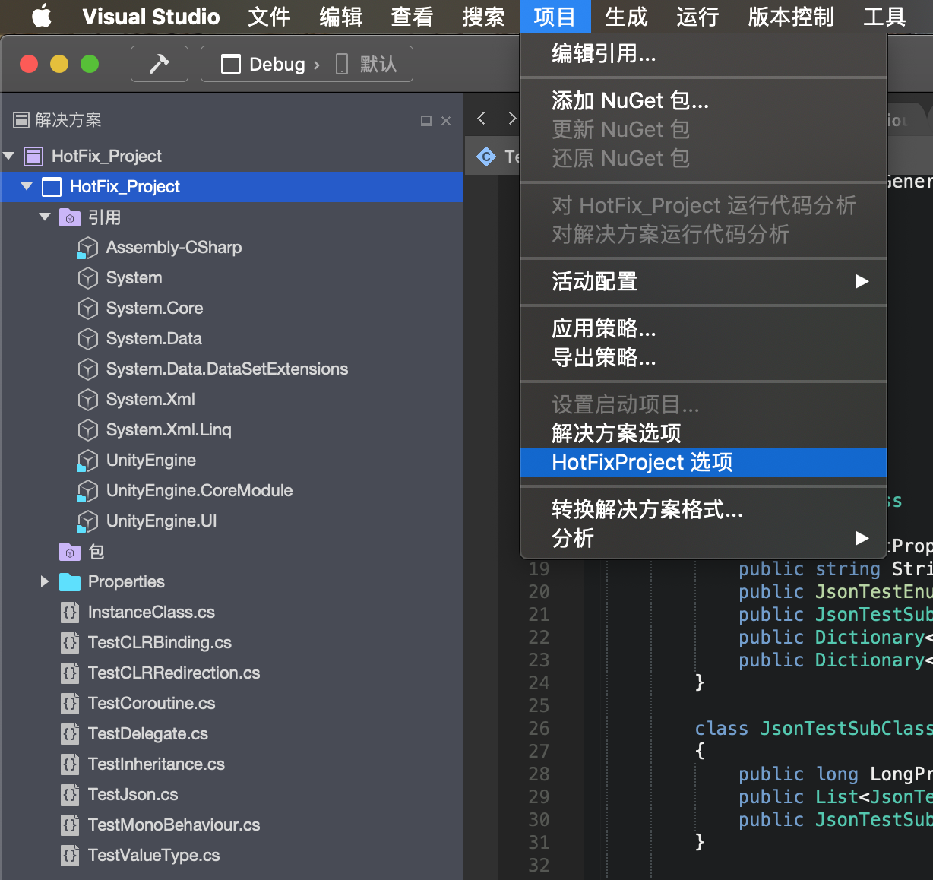Click the System.Data.DataSetExtensions reference icon
Screen dimensions: 933x880
point(88,369)
